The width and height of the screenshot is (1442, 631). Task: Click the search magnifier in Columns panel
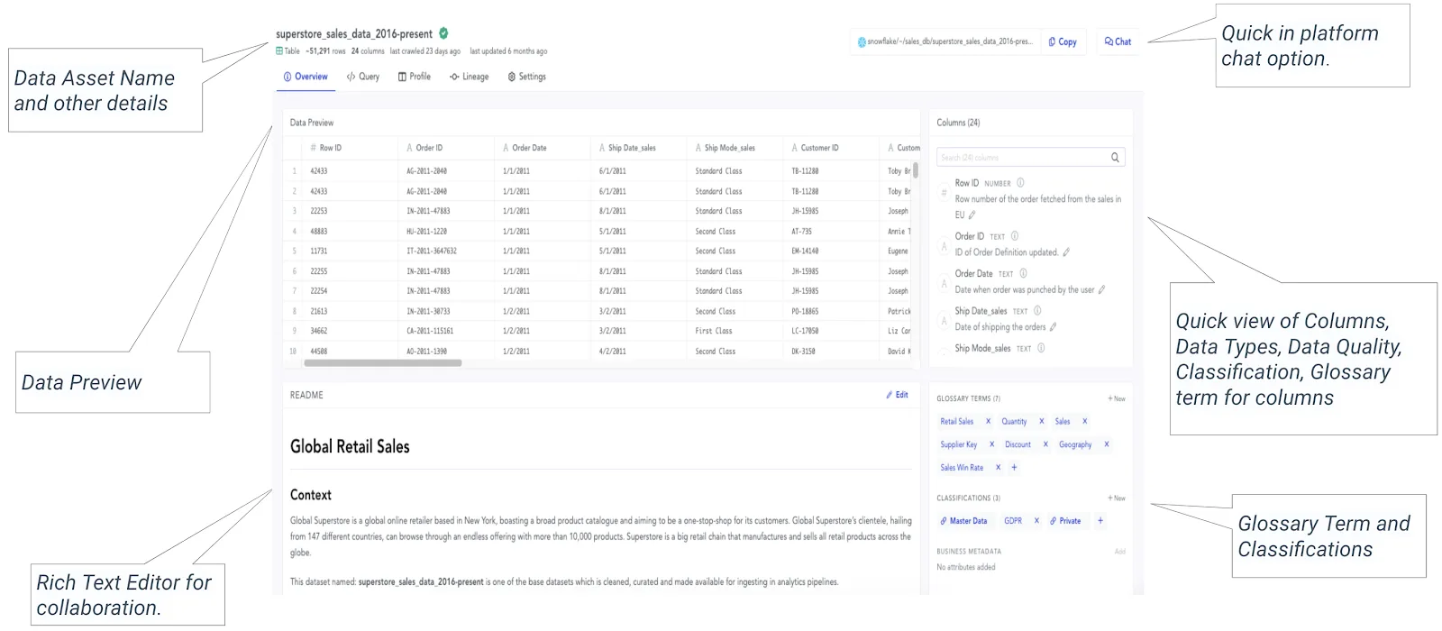coord(1115,157)
